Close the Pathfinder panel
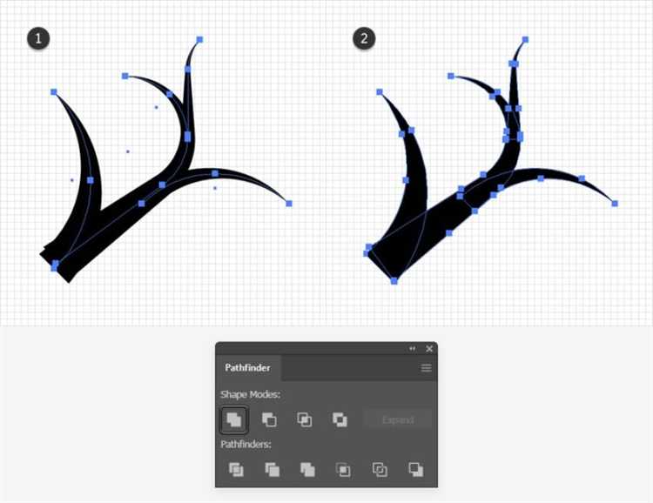This screenshot has width=653, height=503. [428, 348]
